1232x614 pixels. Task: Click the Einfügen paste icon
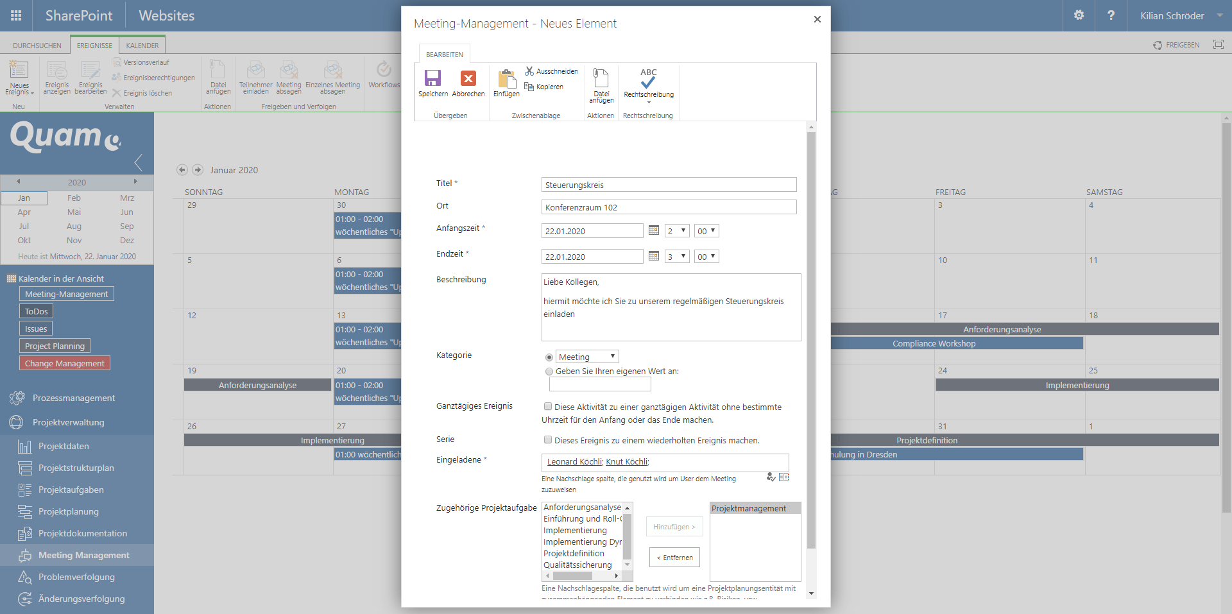click(x=506, y=80)
